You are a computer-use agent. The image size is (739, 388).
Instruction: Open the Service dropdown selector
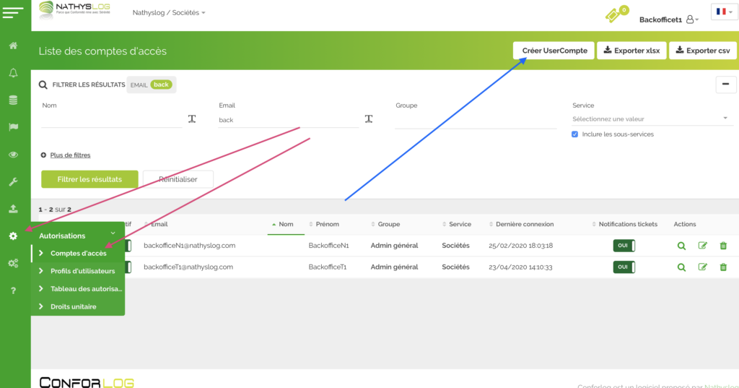click(x=651, y=119)
